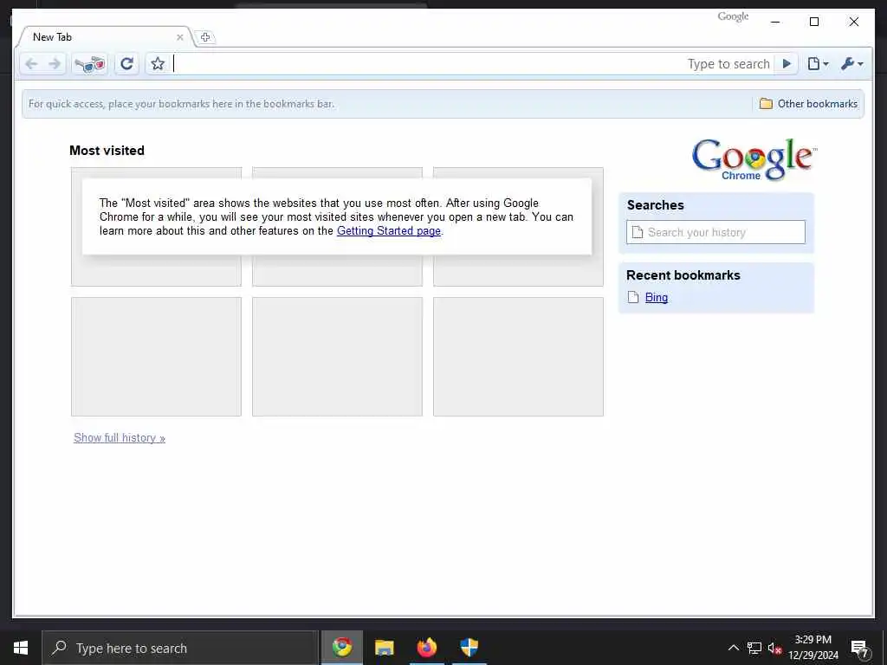Screen dimensions: 887x665
Task: Open the Bing recent bookmark
Action: click(657, 298)
